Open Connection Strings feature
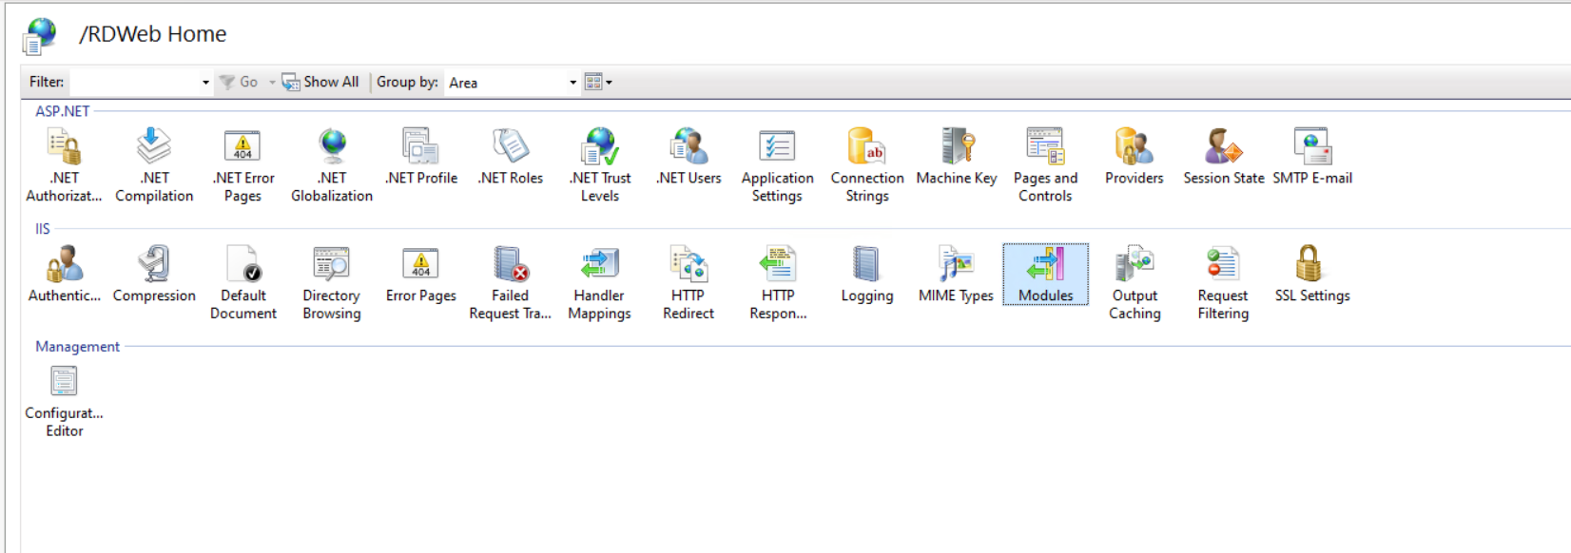This screenshot has width=1571, height=553. (867, 165)
